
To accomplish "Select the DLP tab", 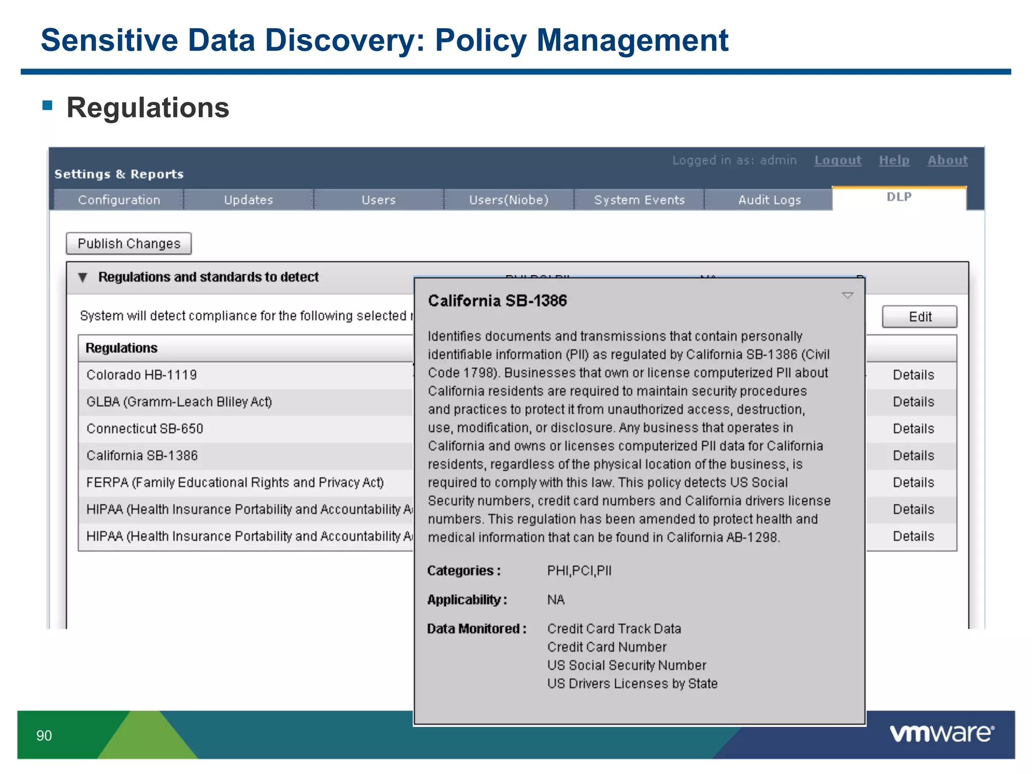I will 899,198.
